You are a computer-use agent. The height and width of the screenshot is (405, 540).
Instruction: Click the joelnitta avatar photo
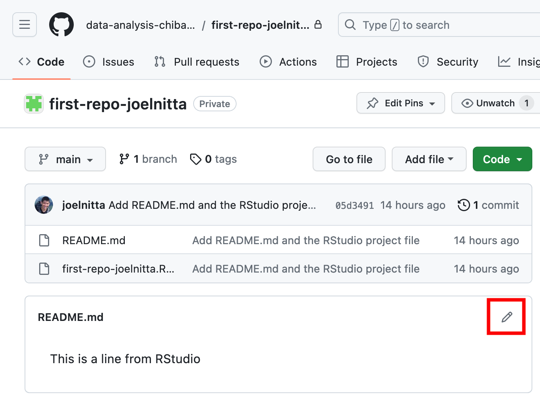pos(44,205)
